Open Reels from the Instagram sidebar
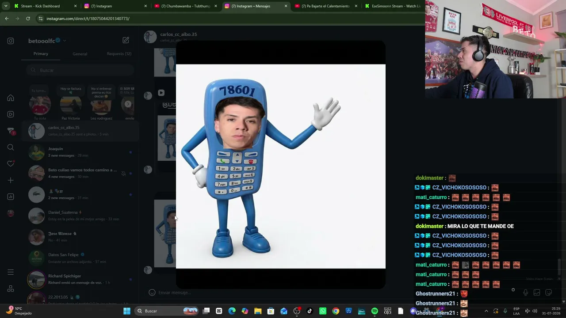 11,114
